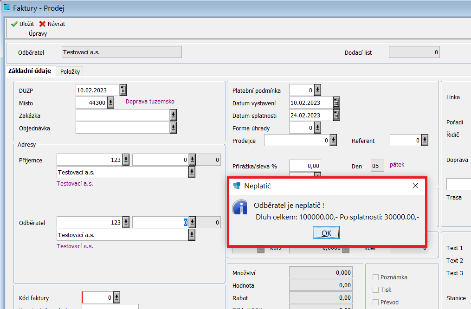Screen dimensions: 471x309
Task: Switch to the Položky tab
Action: click(70, 71)
